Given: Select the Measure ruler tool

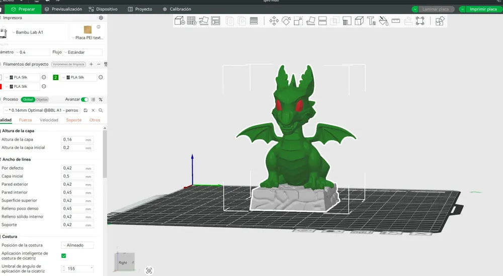Looking at the screenshot, I should tap(396, 21).
